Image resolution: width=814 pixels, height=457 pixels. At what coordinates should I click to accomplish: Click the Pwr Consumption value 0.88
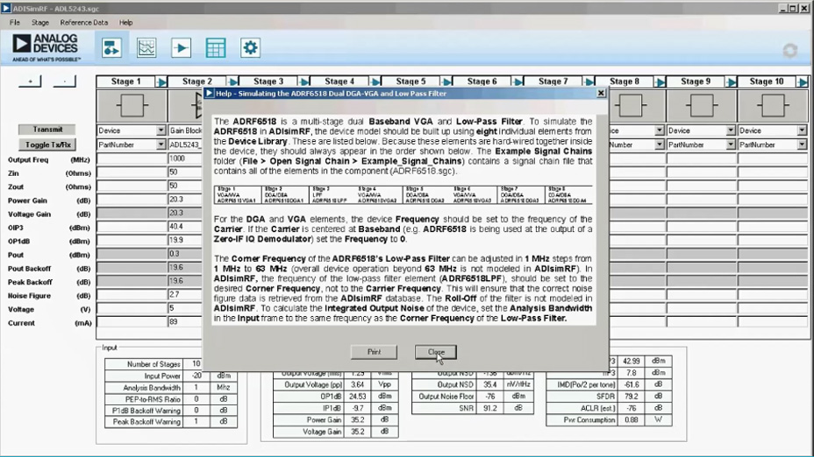click(632, 419)
